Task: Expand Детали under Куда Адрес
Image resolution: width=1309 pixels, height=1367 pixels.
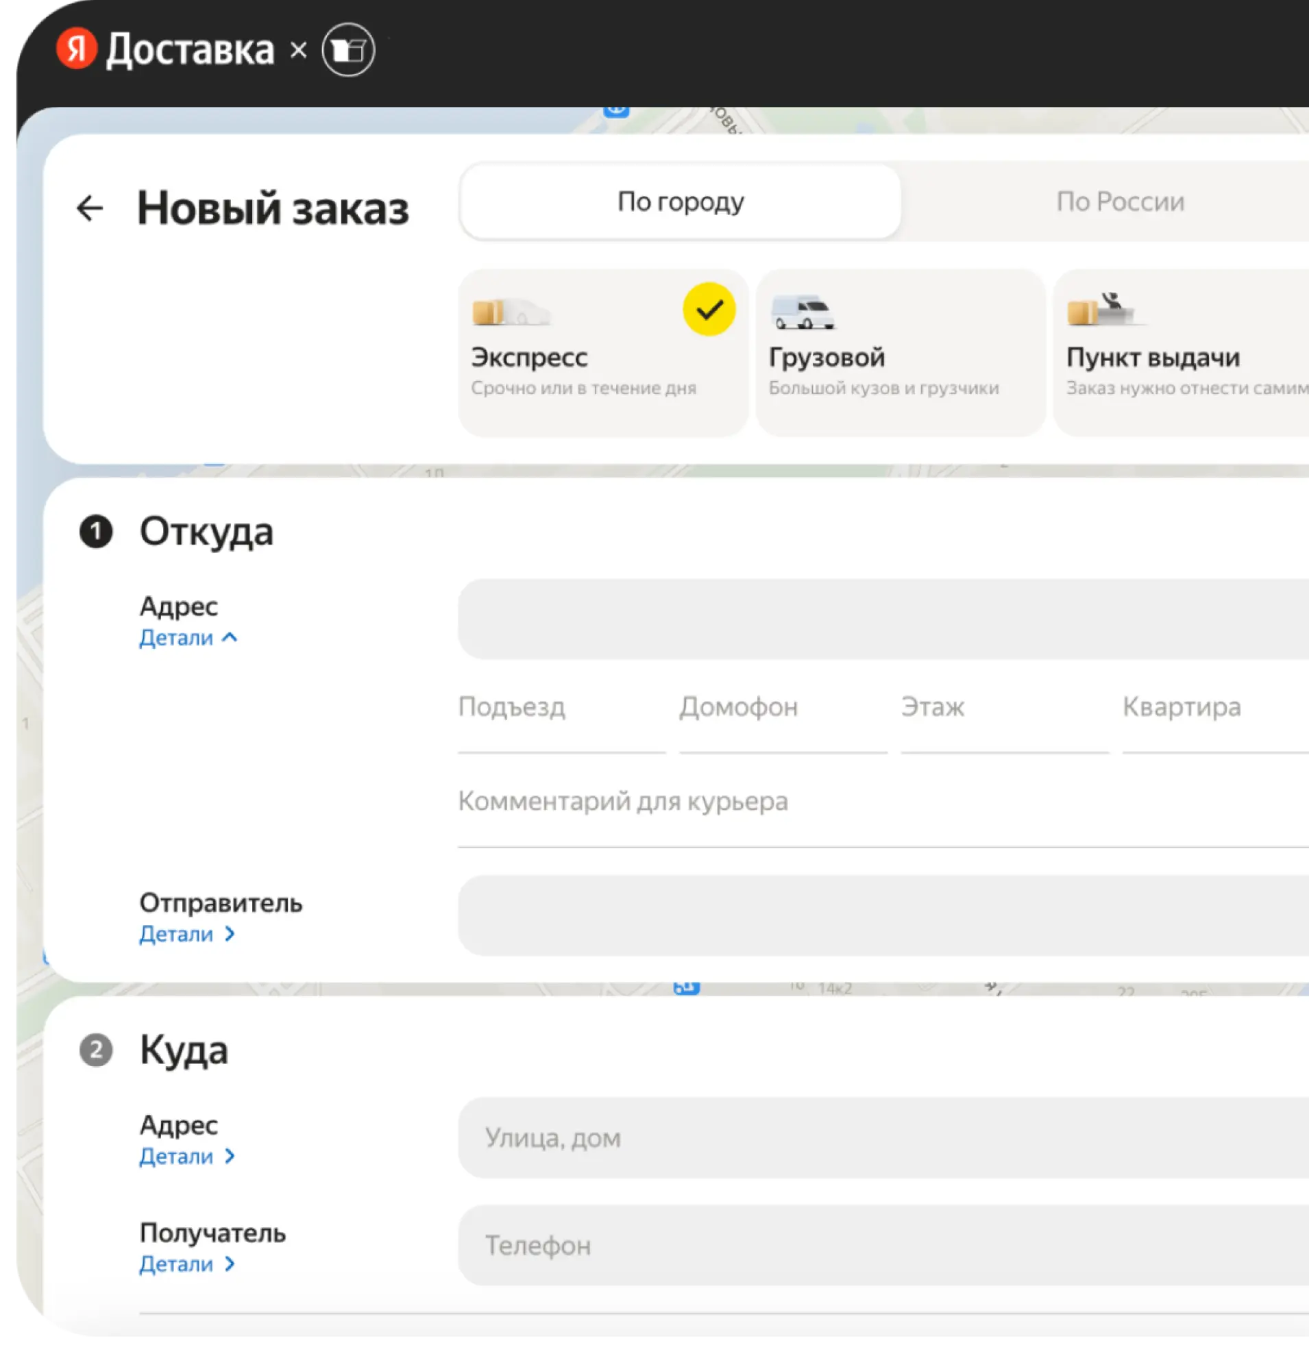Action: [187, 1157]
